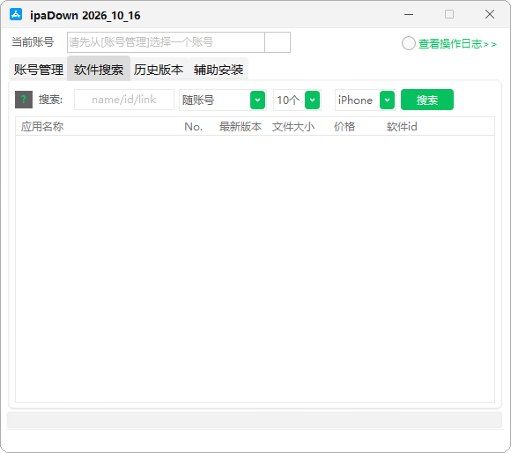Click the ipaDown app icon in title bar
The image size is (511, 453).
point(16,15)
